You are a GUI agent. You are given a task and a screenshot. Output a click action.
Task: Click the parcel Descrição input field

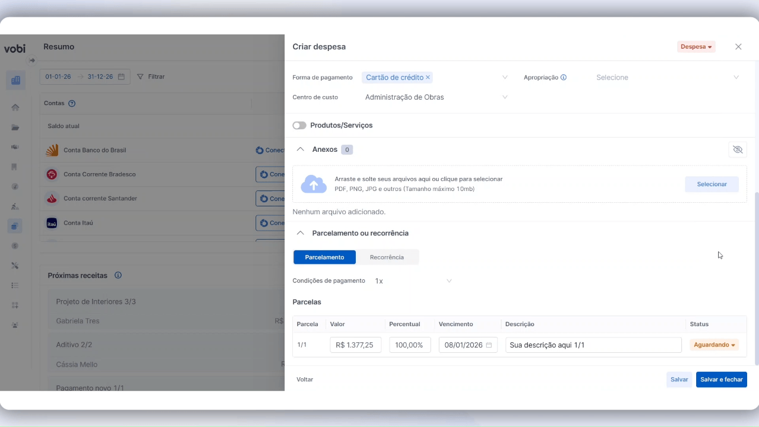(594, 345)
